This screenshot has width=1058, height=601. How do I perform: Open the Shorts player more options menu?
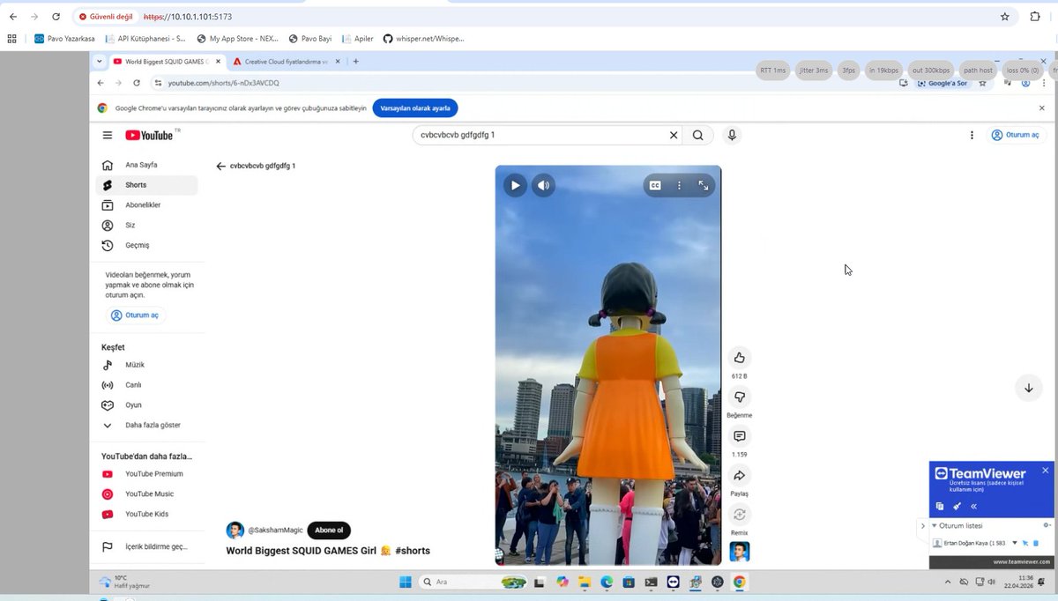(679, 185)
